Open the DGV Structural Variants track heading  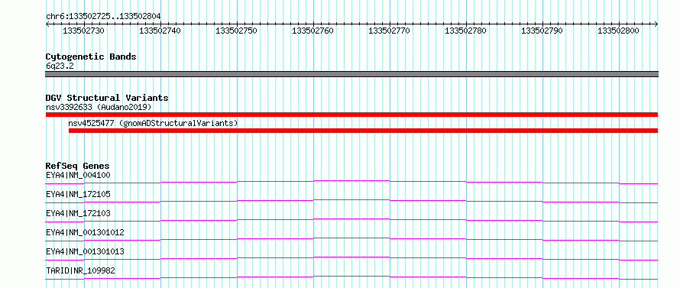click(x=107, y=98)
